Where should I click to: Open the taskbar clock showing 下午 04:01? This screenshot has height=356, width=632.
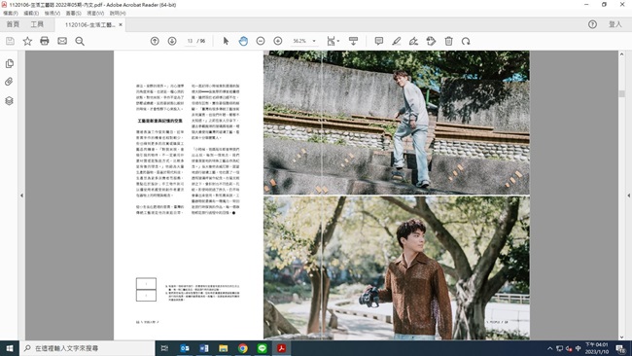[597, 348]
